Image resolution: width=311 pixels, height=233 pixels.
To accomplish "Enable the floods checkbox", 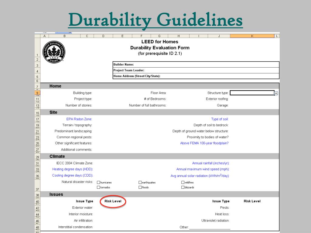I will tap(140, 187).
